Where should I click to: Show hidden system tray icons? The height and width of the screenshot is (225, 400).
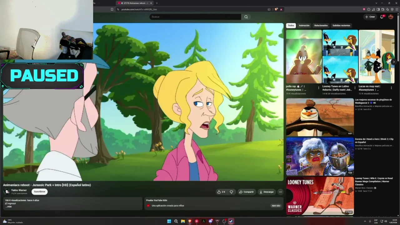click(x=365, y=221)
